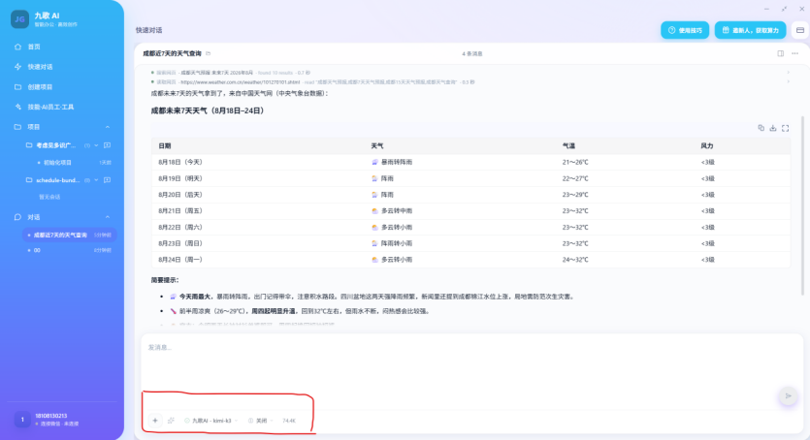Click the 8月24日（周一） cell
Viewport: 810px width, 440px height.
[x=180, y=260]
